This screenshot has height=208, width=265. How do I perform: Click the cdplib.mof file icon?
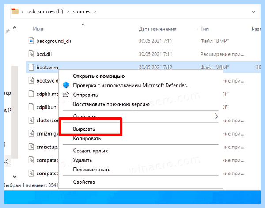pyautogui.click(x=31, y=94)
